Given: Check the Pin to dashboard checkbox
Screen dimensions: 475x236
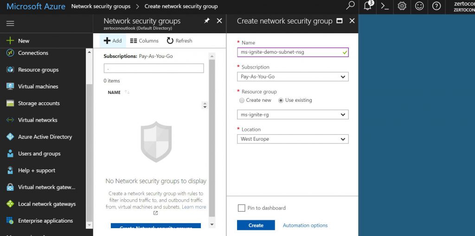Looking at the screenshot, I should 241,208.
